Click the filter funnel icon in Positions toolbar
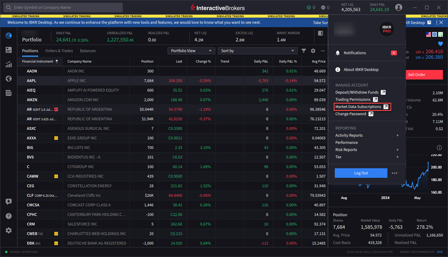 [x=304, y=51]
